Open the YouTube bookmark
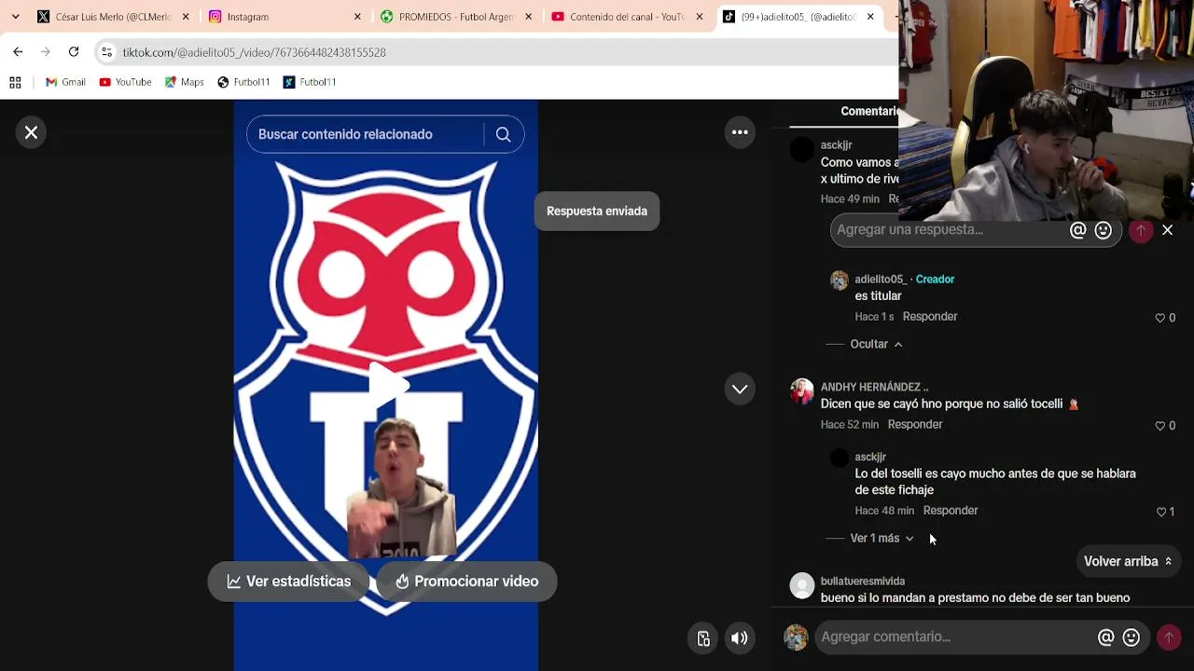 pos(125,82)
